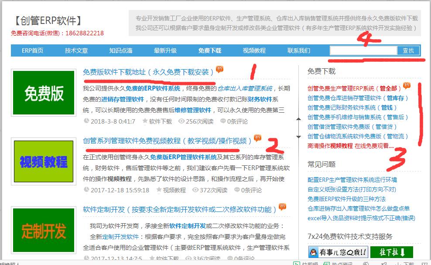Click the hot badge next to 创管免费生产管理ERP系统
Screen dimensions: 431x265
tap(406, 86)
